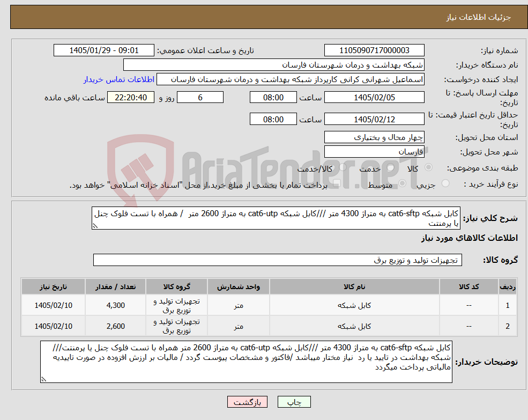Click the کد کالا column header
528x420 pixels.
pos(468,286)
